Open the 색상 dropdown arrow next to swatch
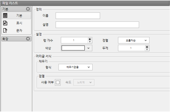Screen dimensions: 170x112 pos(89,48)
